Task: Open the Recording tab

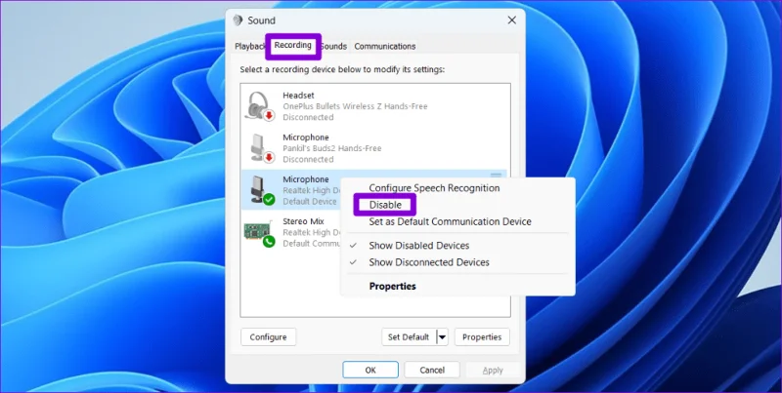Action: [x=292, y=45]
